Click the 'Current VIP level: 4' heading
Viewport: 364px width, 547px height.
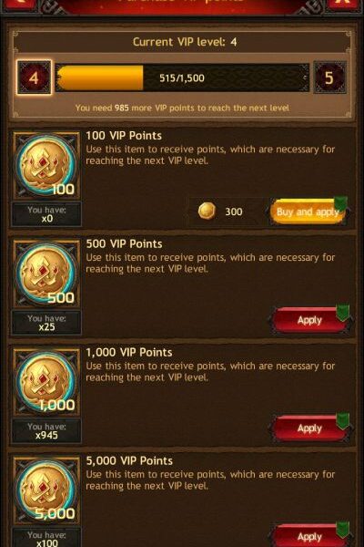pos(185,42)
